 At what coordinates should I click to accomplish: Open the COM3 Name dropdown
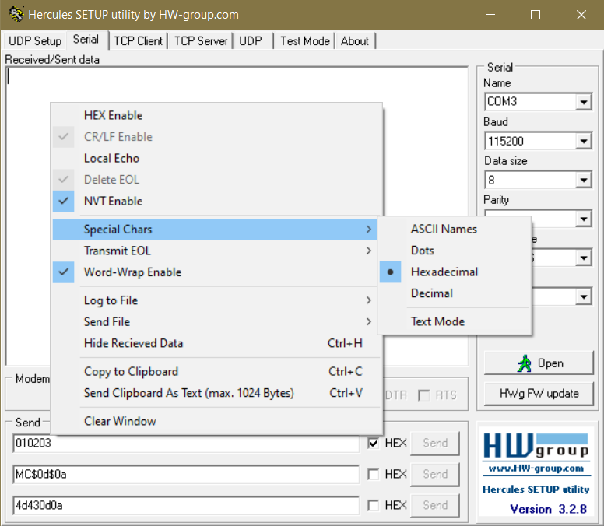pos(584,102)
